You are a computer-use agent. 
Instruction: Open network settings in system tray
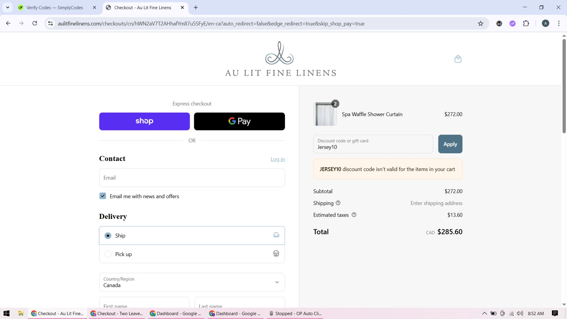(511, 313)
